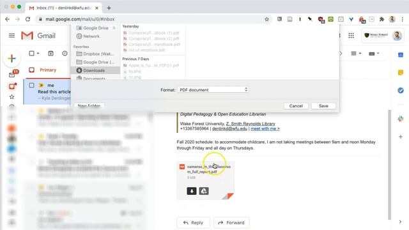Open the 'meet with me' link
Viewport: 409px width, 230px height.
[x=265, y=128]
